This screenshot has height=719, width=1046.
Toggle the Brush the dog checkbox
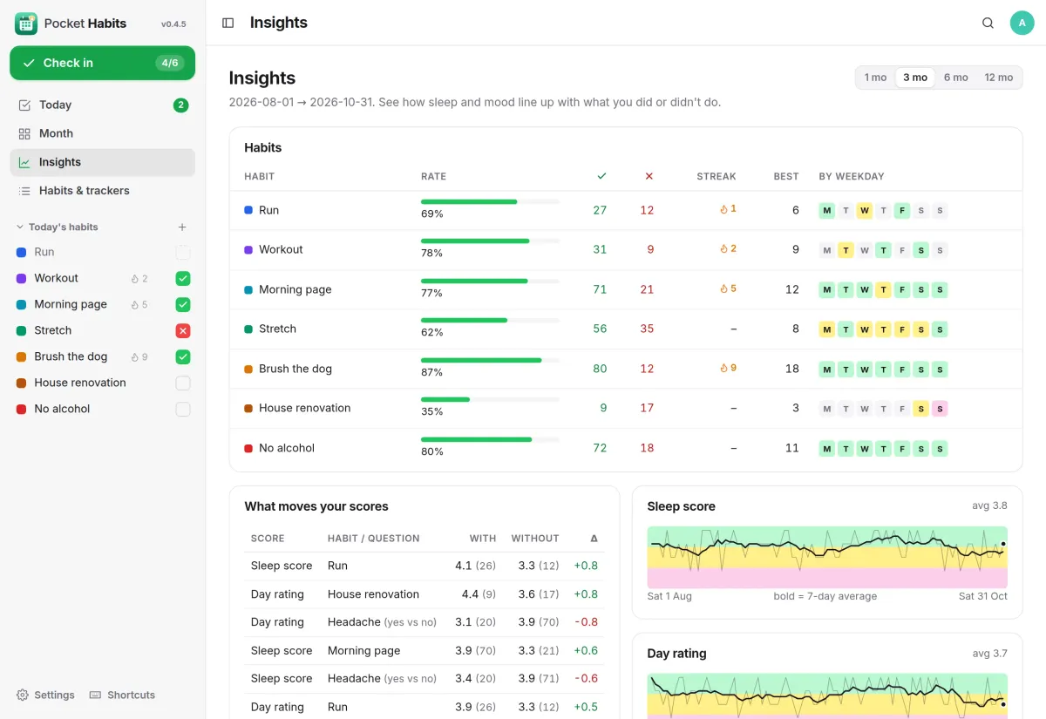pos(183,357)
